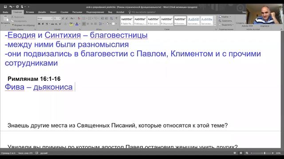Viewport: 284px width, 159px height.
Task: Open the Выделить select dropdown
Action: (226, 25)
